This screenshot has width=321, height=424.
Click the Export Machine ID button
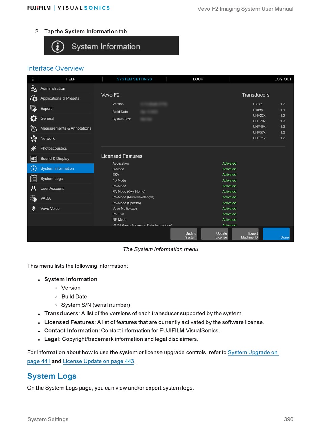245,234
